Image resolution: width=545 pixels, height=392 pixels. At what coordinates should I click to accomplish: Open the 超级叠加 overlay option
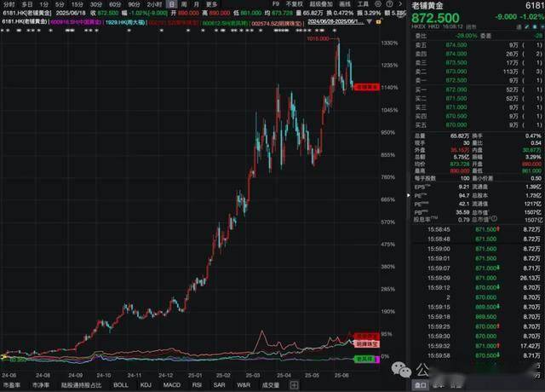321,4
